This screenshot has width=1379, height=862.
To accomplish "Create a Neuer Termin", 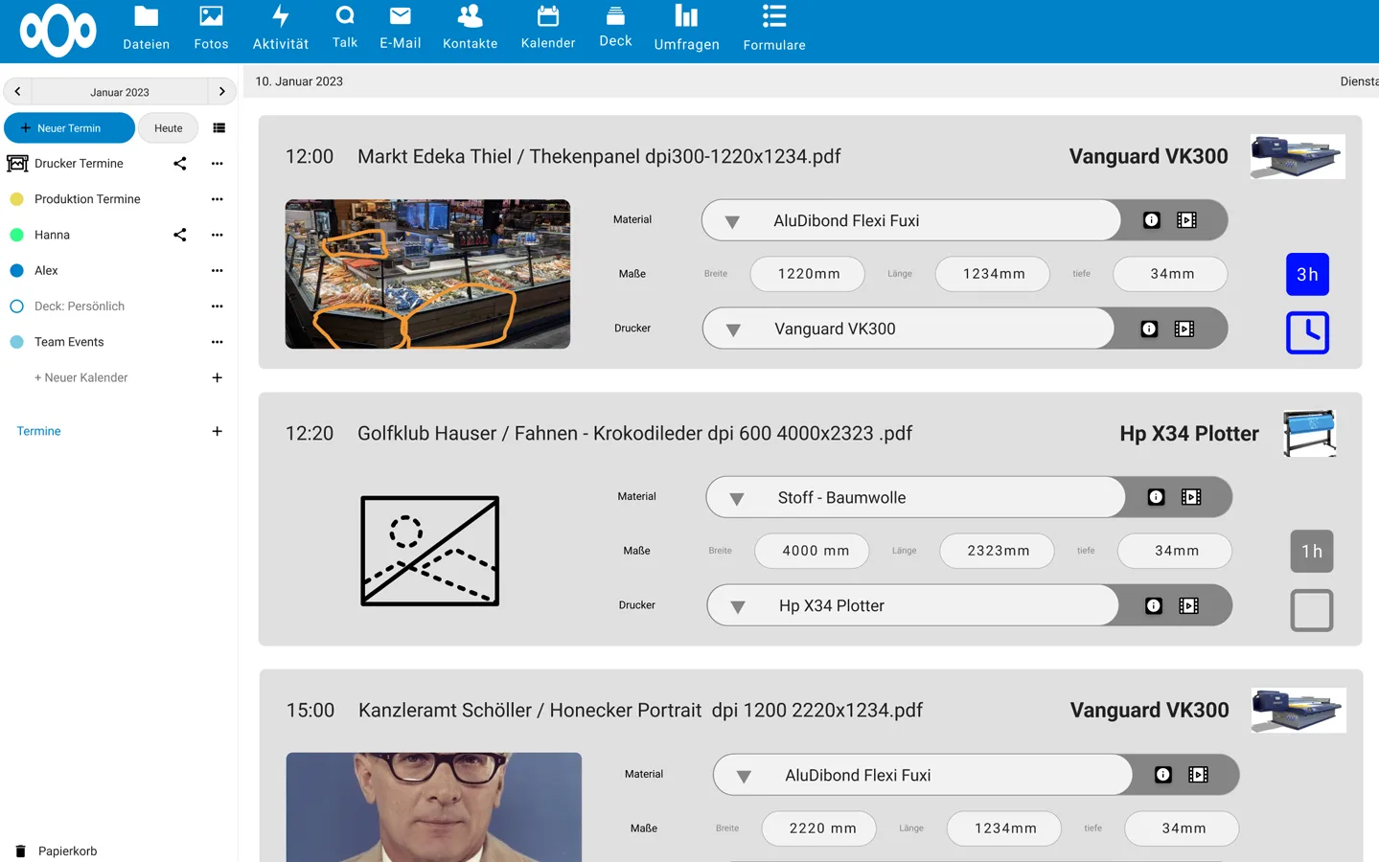I will tap(69, 128).
